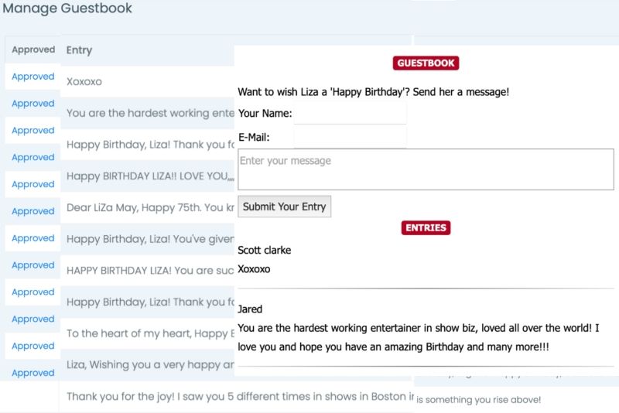Click the Jared entry name

[x=250, y=309]
